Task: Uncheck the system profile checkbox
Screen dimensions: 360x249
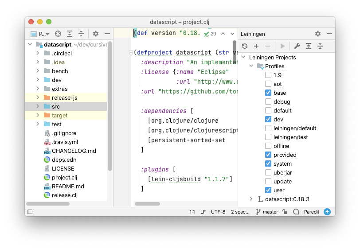Action: click(268, 163)
